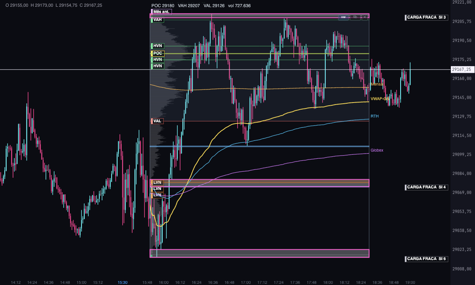Image resolution: width=475 pixels, height=285 pixels.
Task: Click the 15:12 time axis label
Action: point(98,283)
